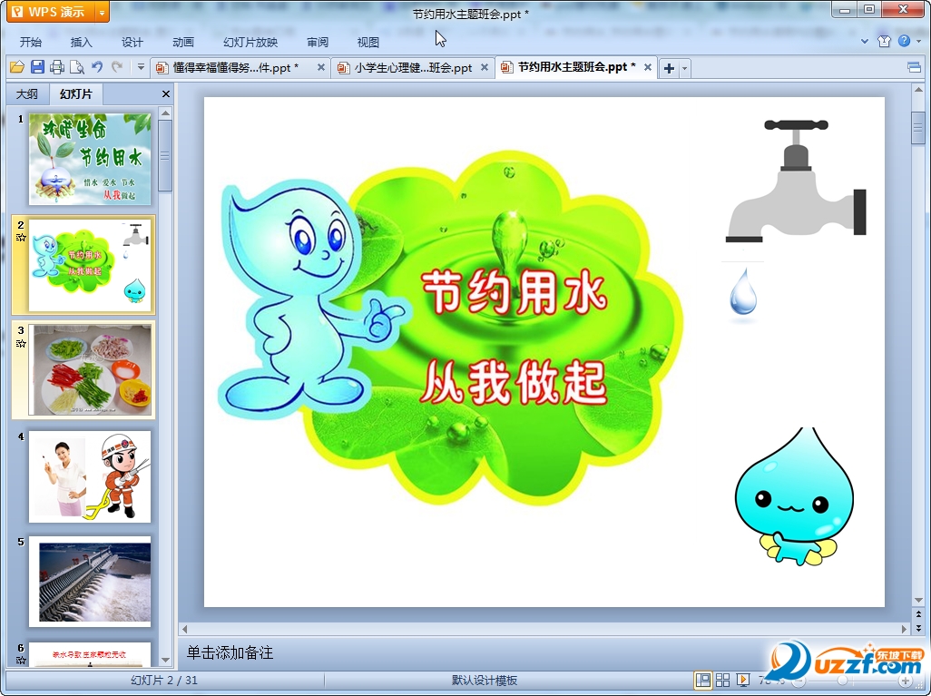The height and width of the screenshot is (696, 931).
Task: Click the 幻灯片 2 / 31 status text
Action: (164, 680)
